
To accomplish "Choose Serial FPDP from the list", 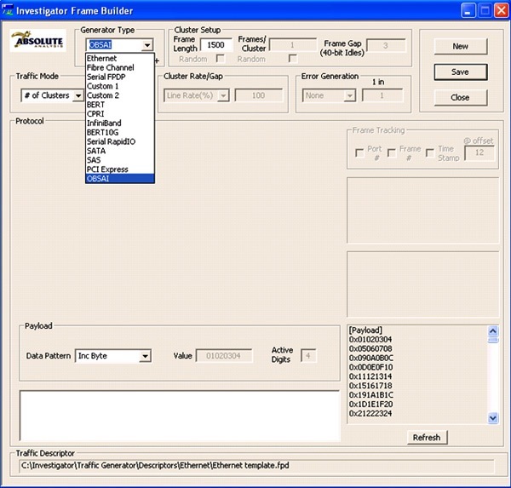I will click(x=119, y=77).
